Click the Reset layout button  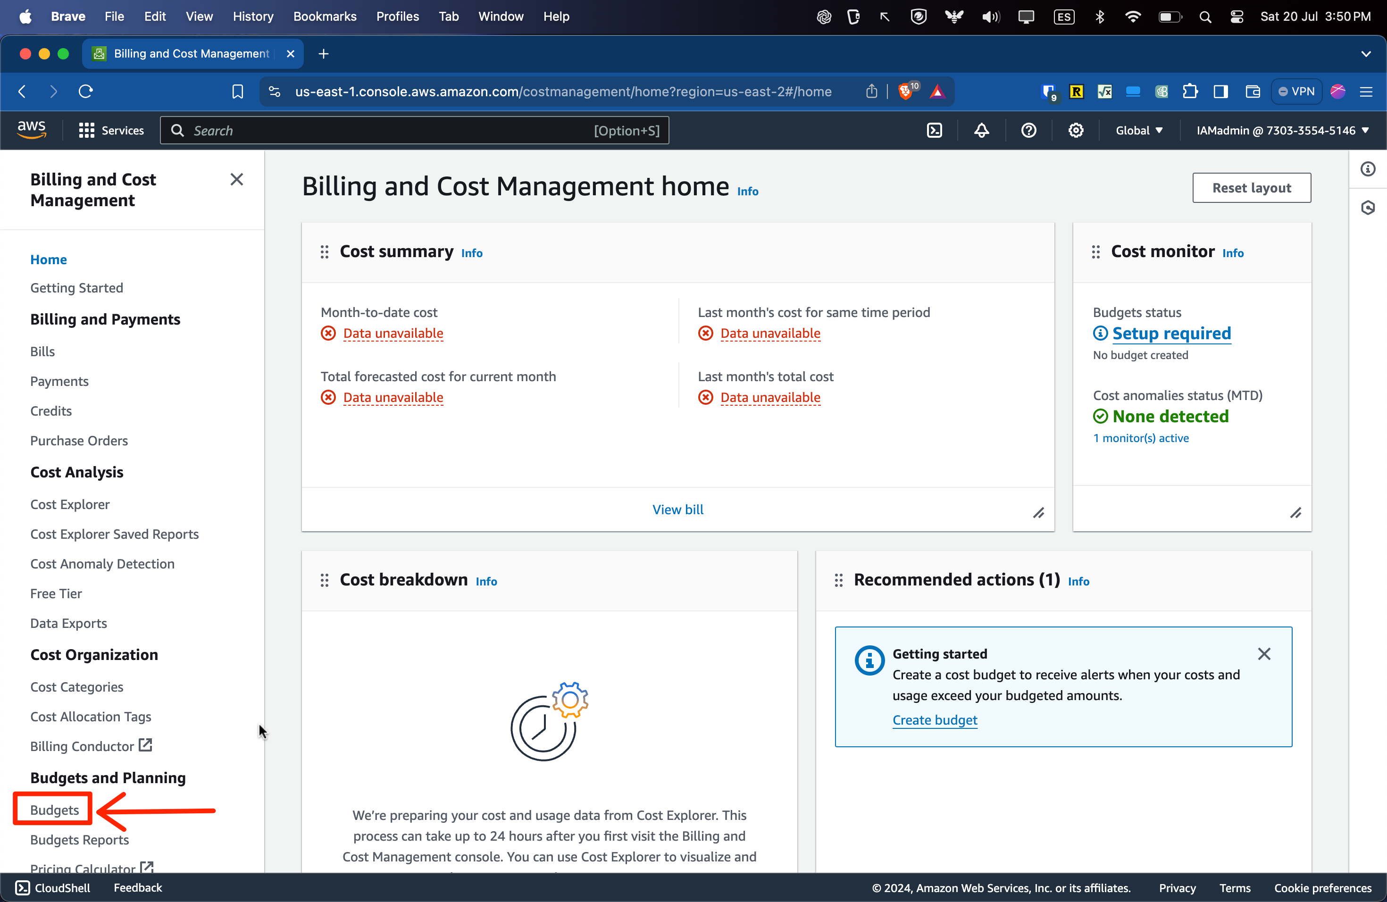[1251, 188]
